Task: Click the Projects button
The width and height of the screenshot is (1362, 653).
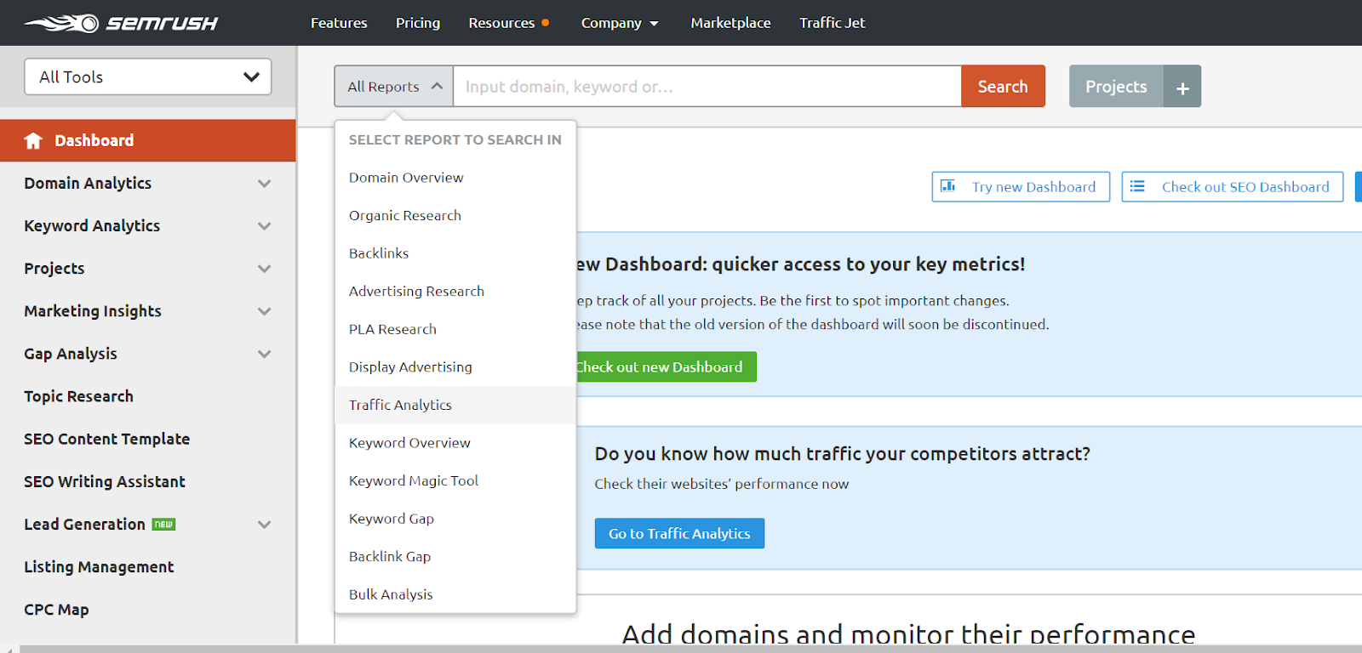Action: click(1116, 87)
